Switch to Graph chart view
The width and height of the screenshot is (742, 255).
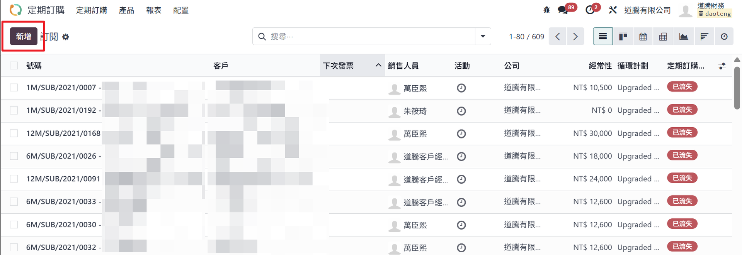click(683, 37)
